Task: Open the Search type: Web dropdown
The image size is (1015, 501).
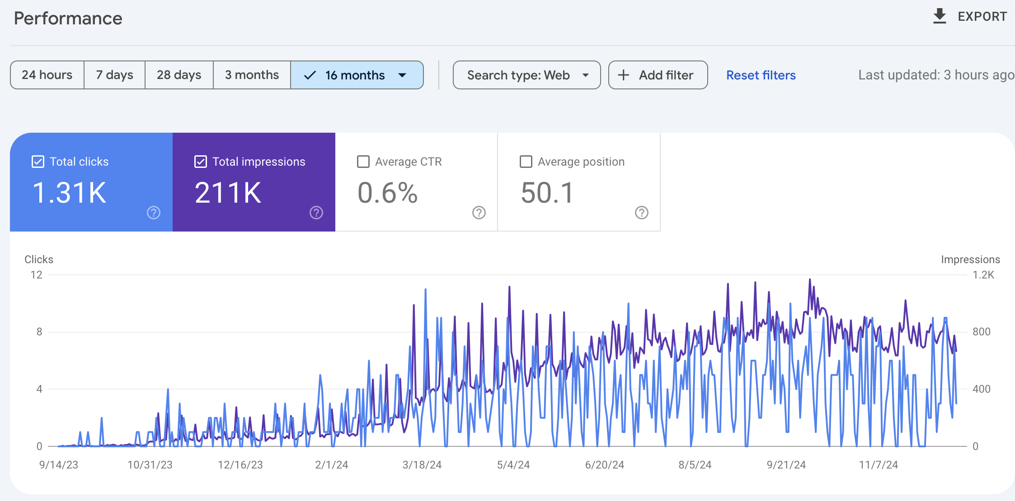Action: tap(526, 75)
